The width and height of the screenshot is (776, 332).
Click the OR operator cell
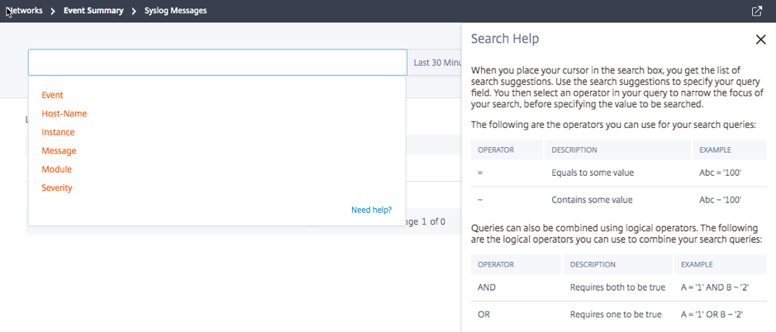(483, 315)
